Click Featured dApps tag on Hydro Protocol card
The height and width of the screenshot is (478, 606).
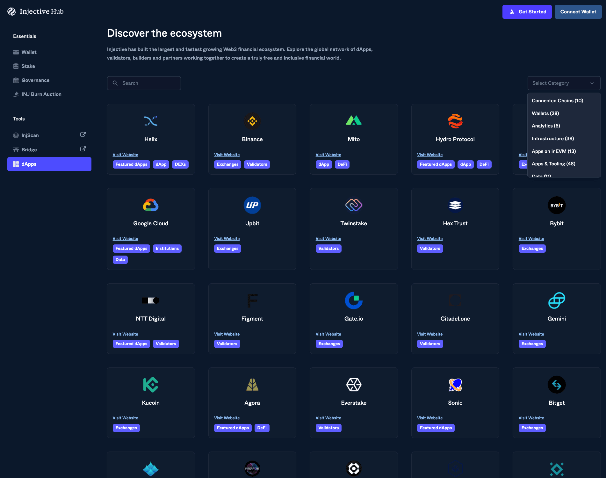(x=436, y=164)
